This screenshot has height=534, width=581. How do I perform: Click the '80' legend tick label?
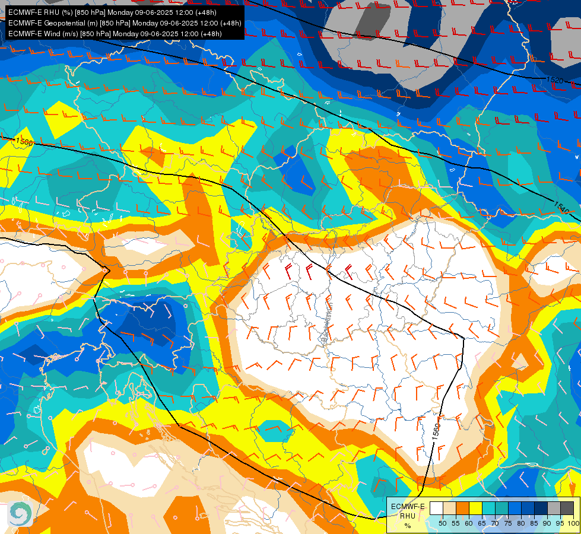(521, 523)
